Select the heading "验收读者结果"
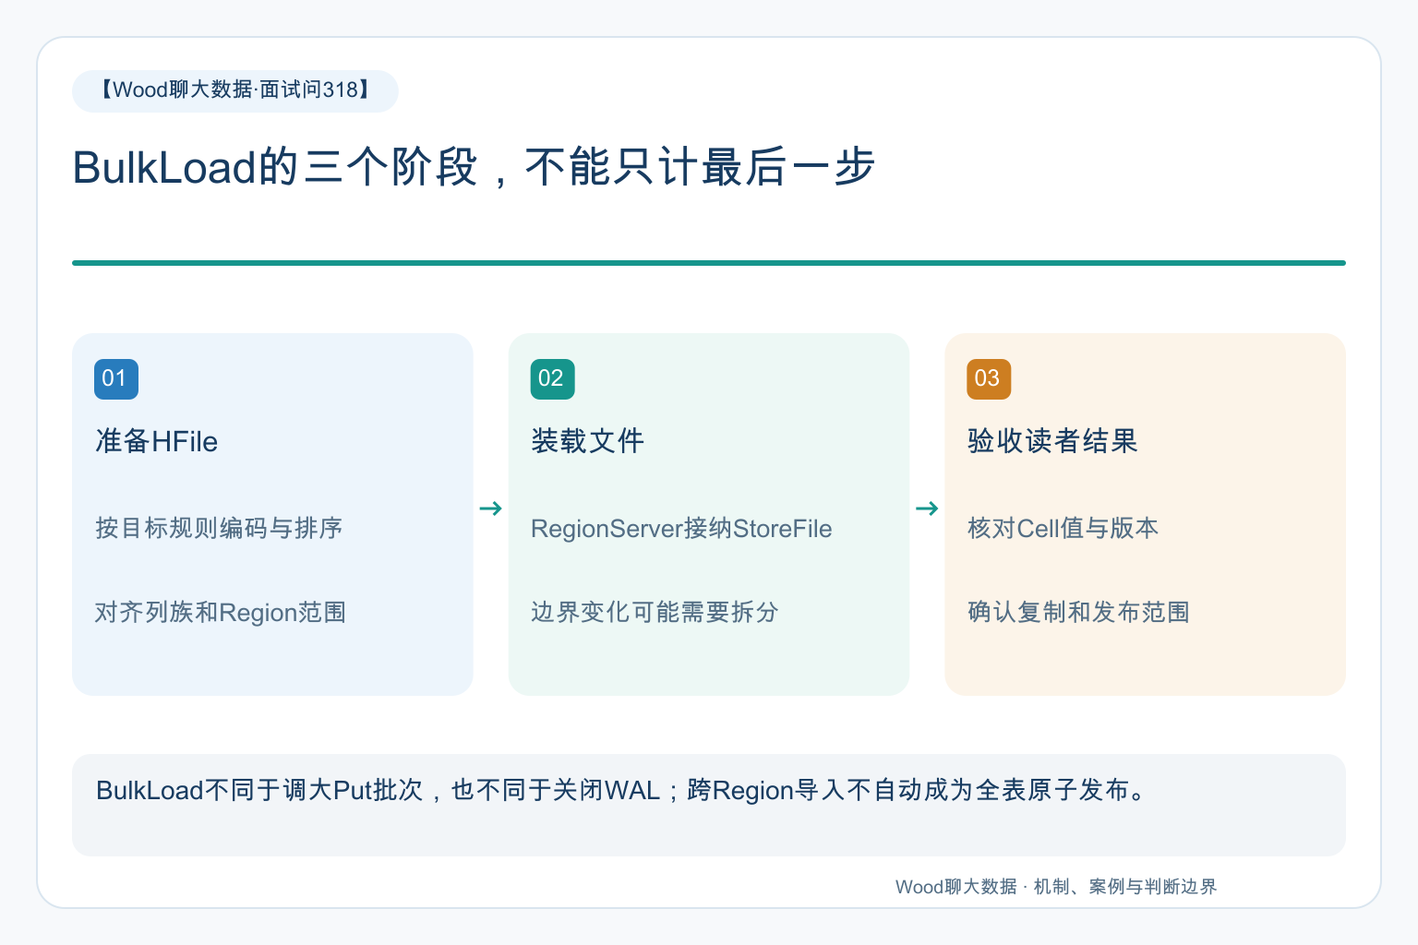 (x=1052, y=441)
